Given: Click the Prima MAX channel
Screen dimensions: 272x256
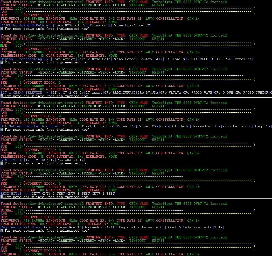Looking at the screenshot, I should tap(126, 126).
